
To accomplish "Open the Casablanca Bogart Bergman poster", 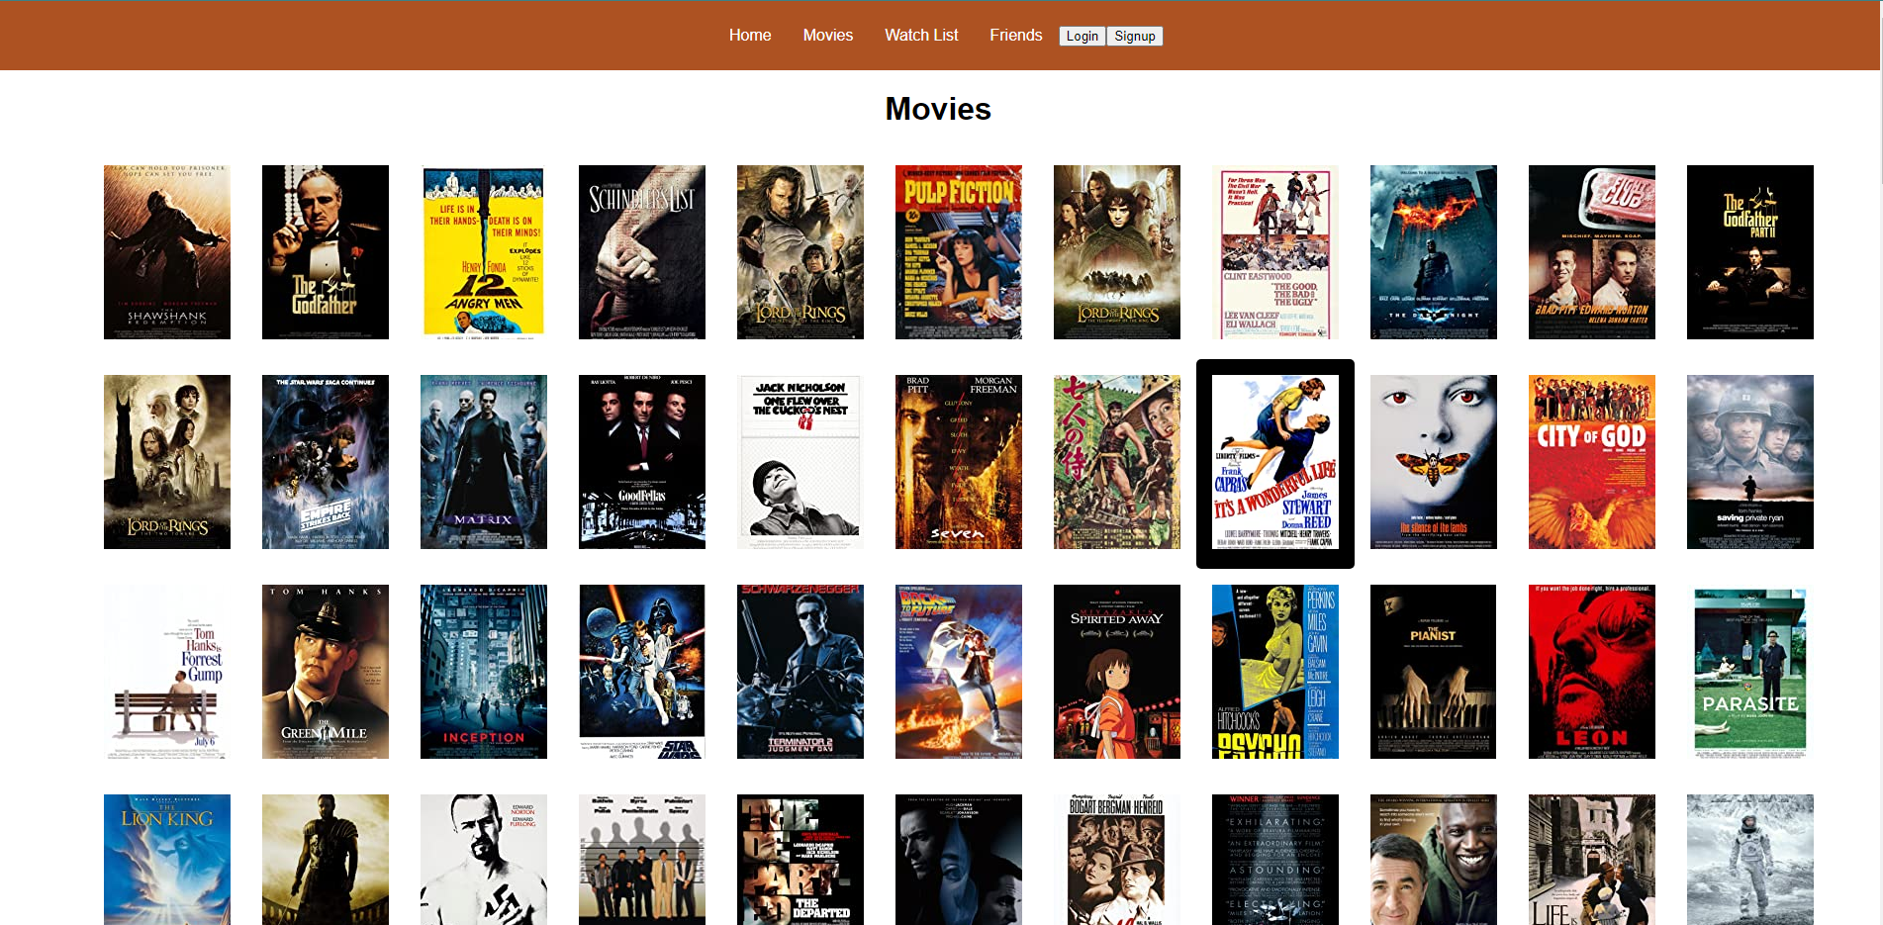I will click(x=1117, y=860).
